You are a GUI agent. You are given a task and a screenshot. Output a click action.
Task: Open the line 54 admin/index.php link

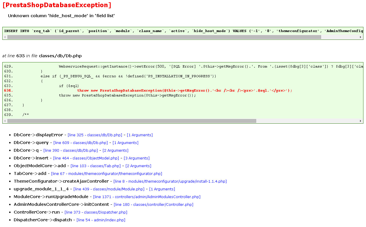click(x=101, y=220)
